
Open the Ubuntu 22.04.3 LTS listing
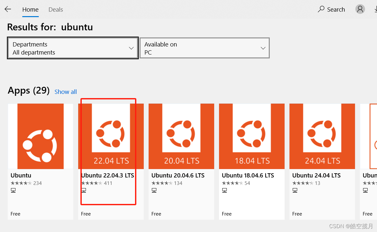[x=108, y=175]
